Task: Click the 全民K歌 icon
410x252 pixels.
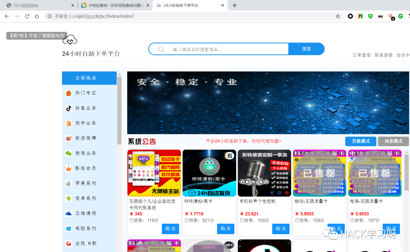Action: [x=68, y=244]
